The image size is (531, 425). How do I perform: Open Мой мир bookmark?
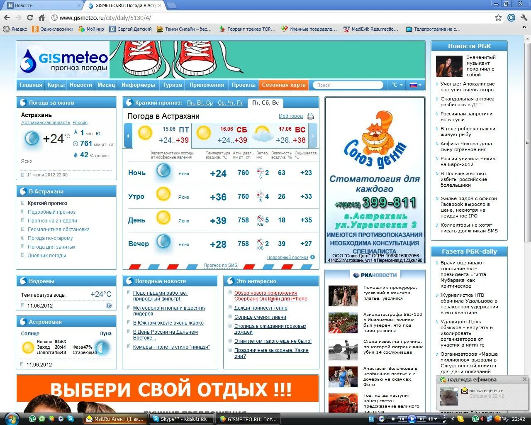point(91,29)
